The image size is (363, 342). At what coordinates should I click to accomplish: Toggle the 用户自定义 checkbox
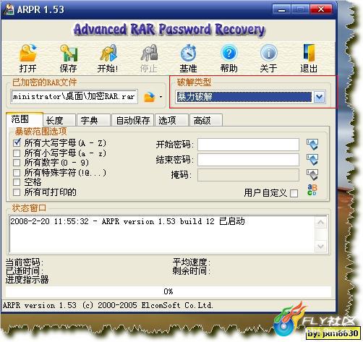294,193
